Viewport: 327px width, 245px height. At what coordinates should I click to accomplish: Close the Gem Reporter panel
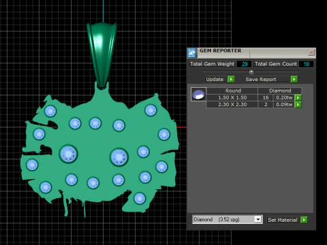click(x=311, y=52)
